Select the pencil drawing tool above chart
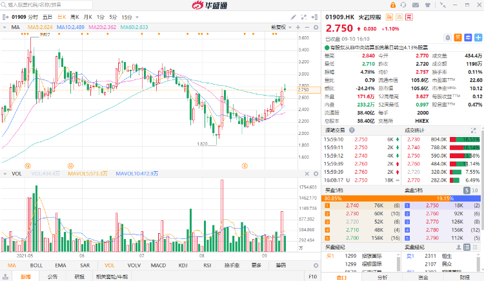The width and height of the screenshot is (484, 281). [293, 17]
